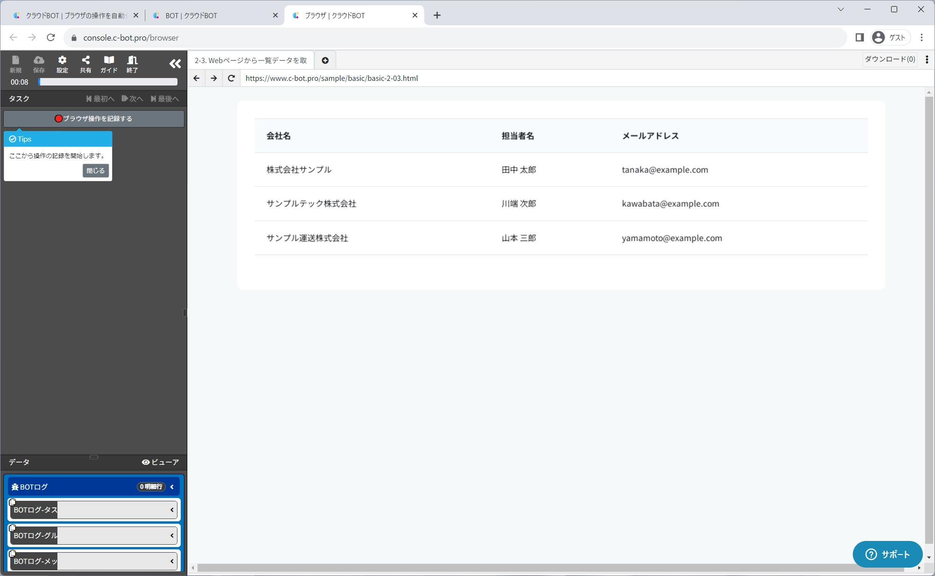The image size is (935, 576).
Task: Toggle the ビューア eye viewer
Action: (160, 462)
